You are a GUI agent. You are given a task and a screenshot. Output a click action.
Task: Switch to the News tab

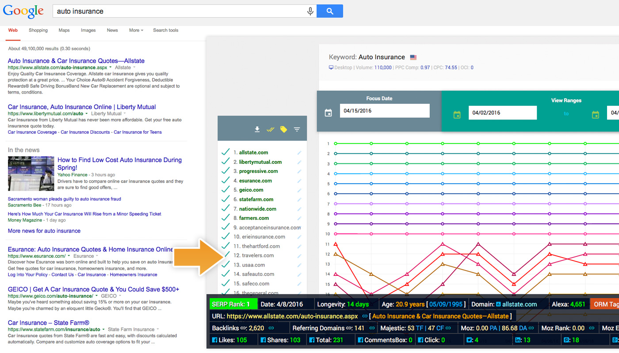pyautogui.click(x=112, y=30)
